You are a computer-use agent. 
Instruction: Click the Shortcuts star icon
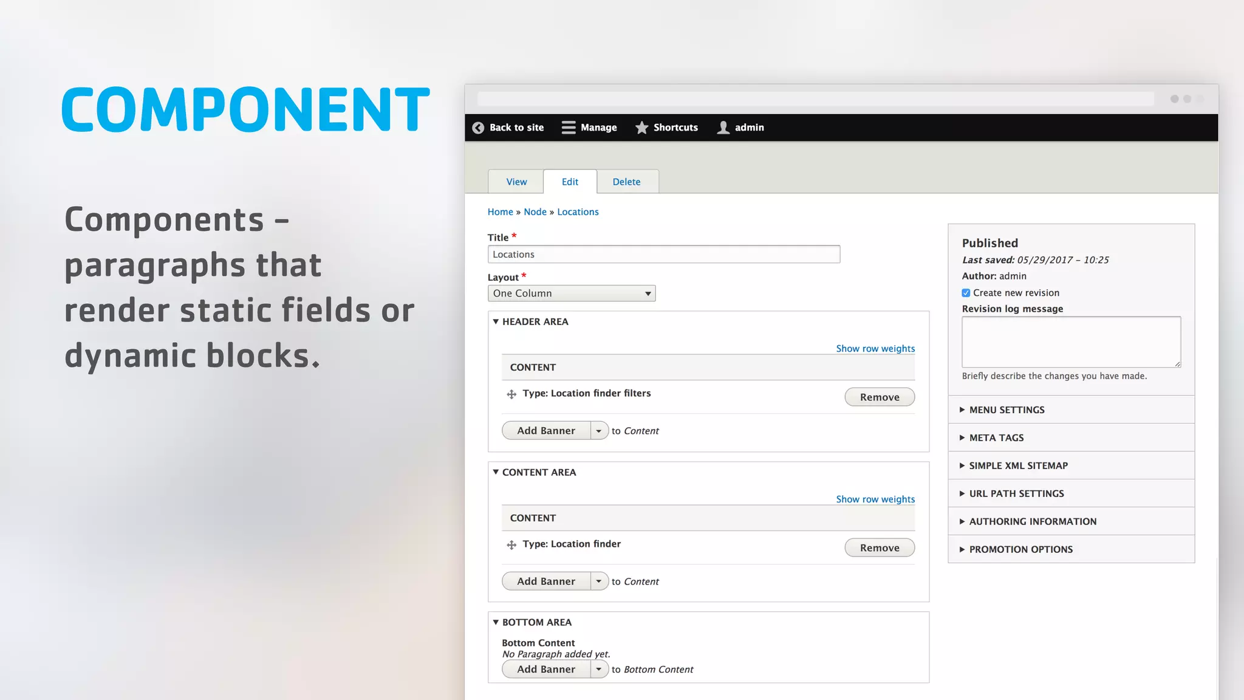pos(641,128)
